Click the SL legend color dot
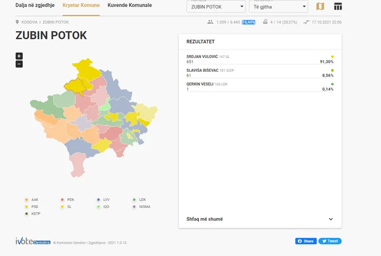 pyautogui.click(x=62, y=207)
